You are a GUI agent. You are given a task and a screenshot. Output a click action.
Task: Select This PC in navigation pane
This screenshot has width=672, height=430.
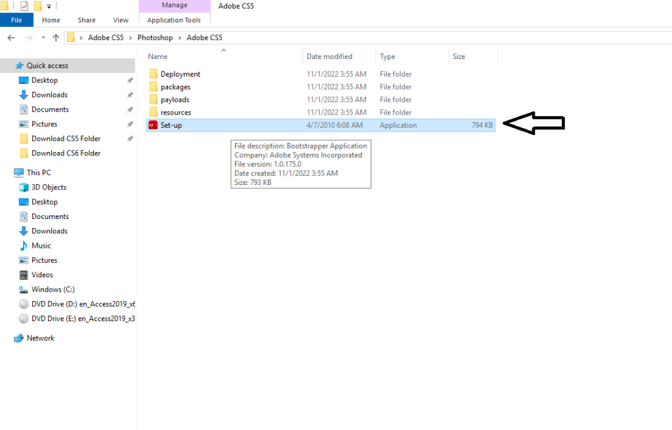[39, 172]
